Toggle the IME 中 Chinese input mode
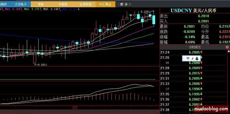Image resolution: width=230 pixels, height=114 pixels. (x=188, y=58)
